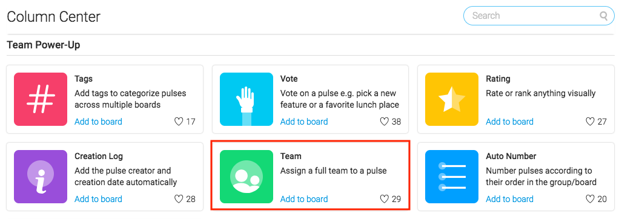The image size is (622, 219).
Task: Click the blue Vote raised-hand icon
Action: tap(246, 99)
